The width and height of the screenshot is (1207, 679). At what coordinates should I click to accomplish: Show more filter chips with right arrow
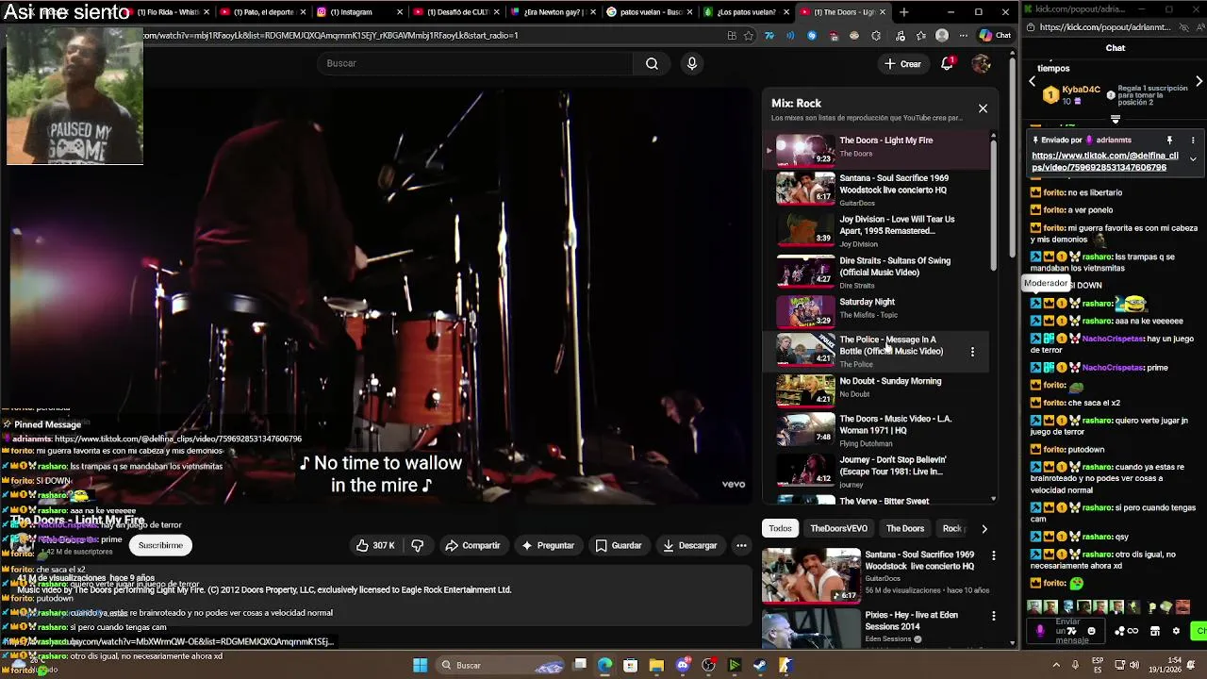tap(984, 528)
